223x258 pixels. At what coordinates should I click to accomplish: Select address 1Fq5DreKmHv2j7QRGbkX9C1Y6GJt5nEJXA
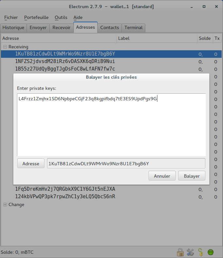[x=65, y=189]
